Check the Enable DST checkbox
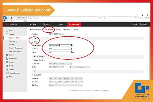Screen dimensions: 153x102 tap(32, 75)
